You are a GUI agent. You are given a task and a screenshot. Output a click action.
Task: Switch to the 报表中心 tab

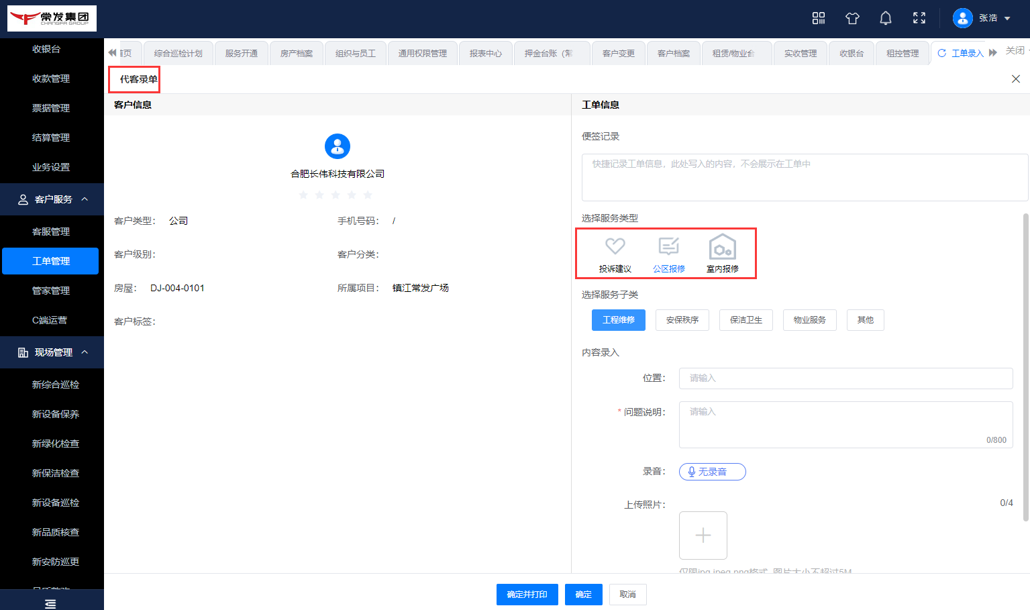(485, 53)
